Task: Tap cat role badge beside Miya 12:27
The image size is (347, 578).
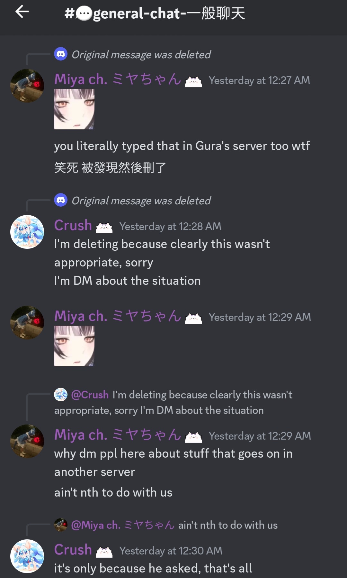Action: (x=193, y=81)
